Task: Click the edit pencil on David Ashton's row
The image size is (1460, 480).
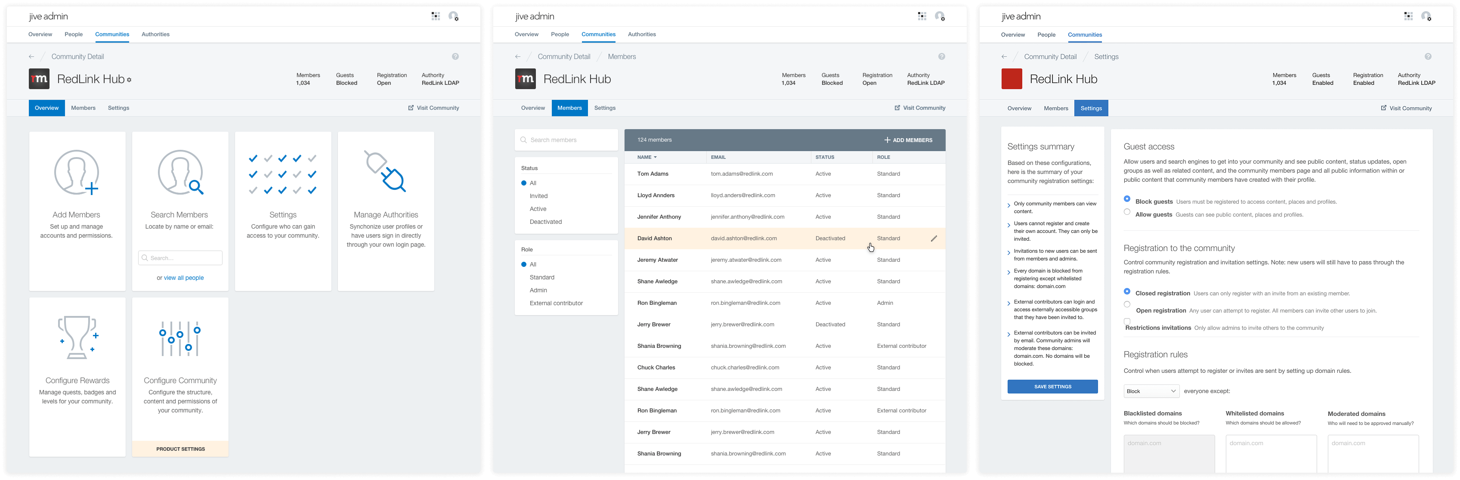Action: 934,238
